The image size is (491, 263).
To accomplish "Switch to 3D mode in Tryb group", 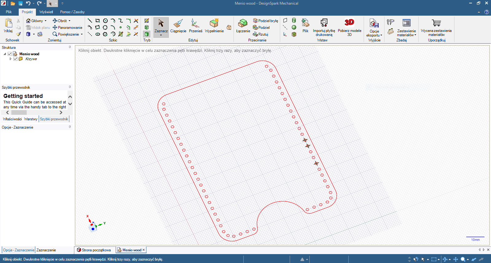I will pyautogui.click(x=147, y=34).
